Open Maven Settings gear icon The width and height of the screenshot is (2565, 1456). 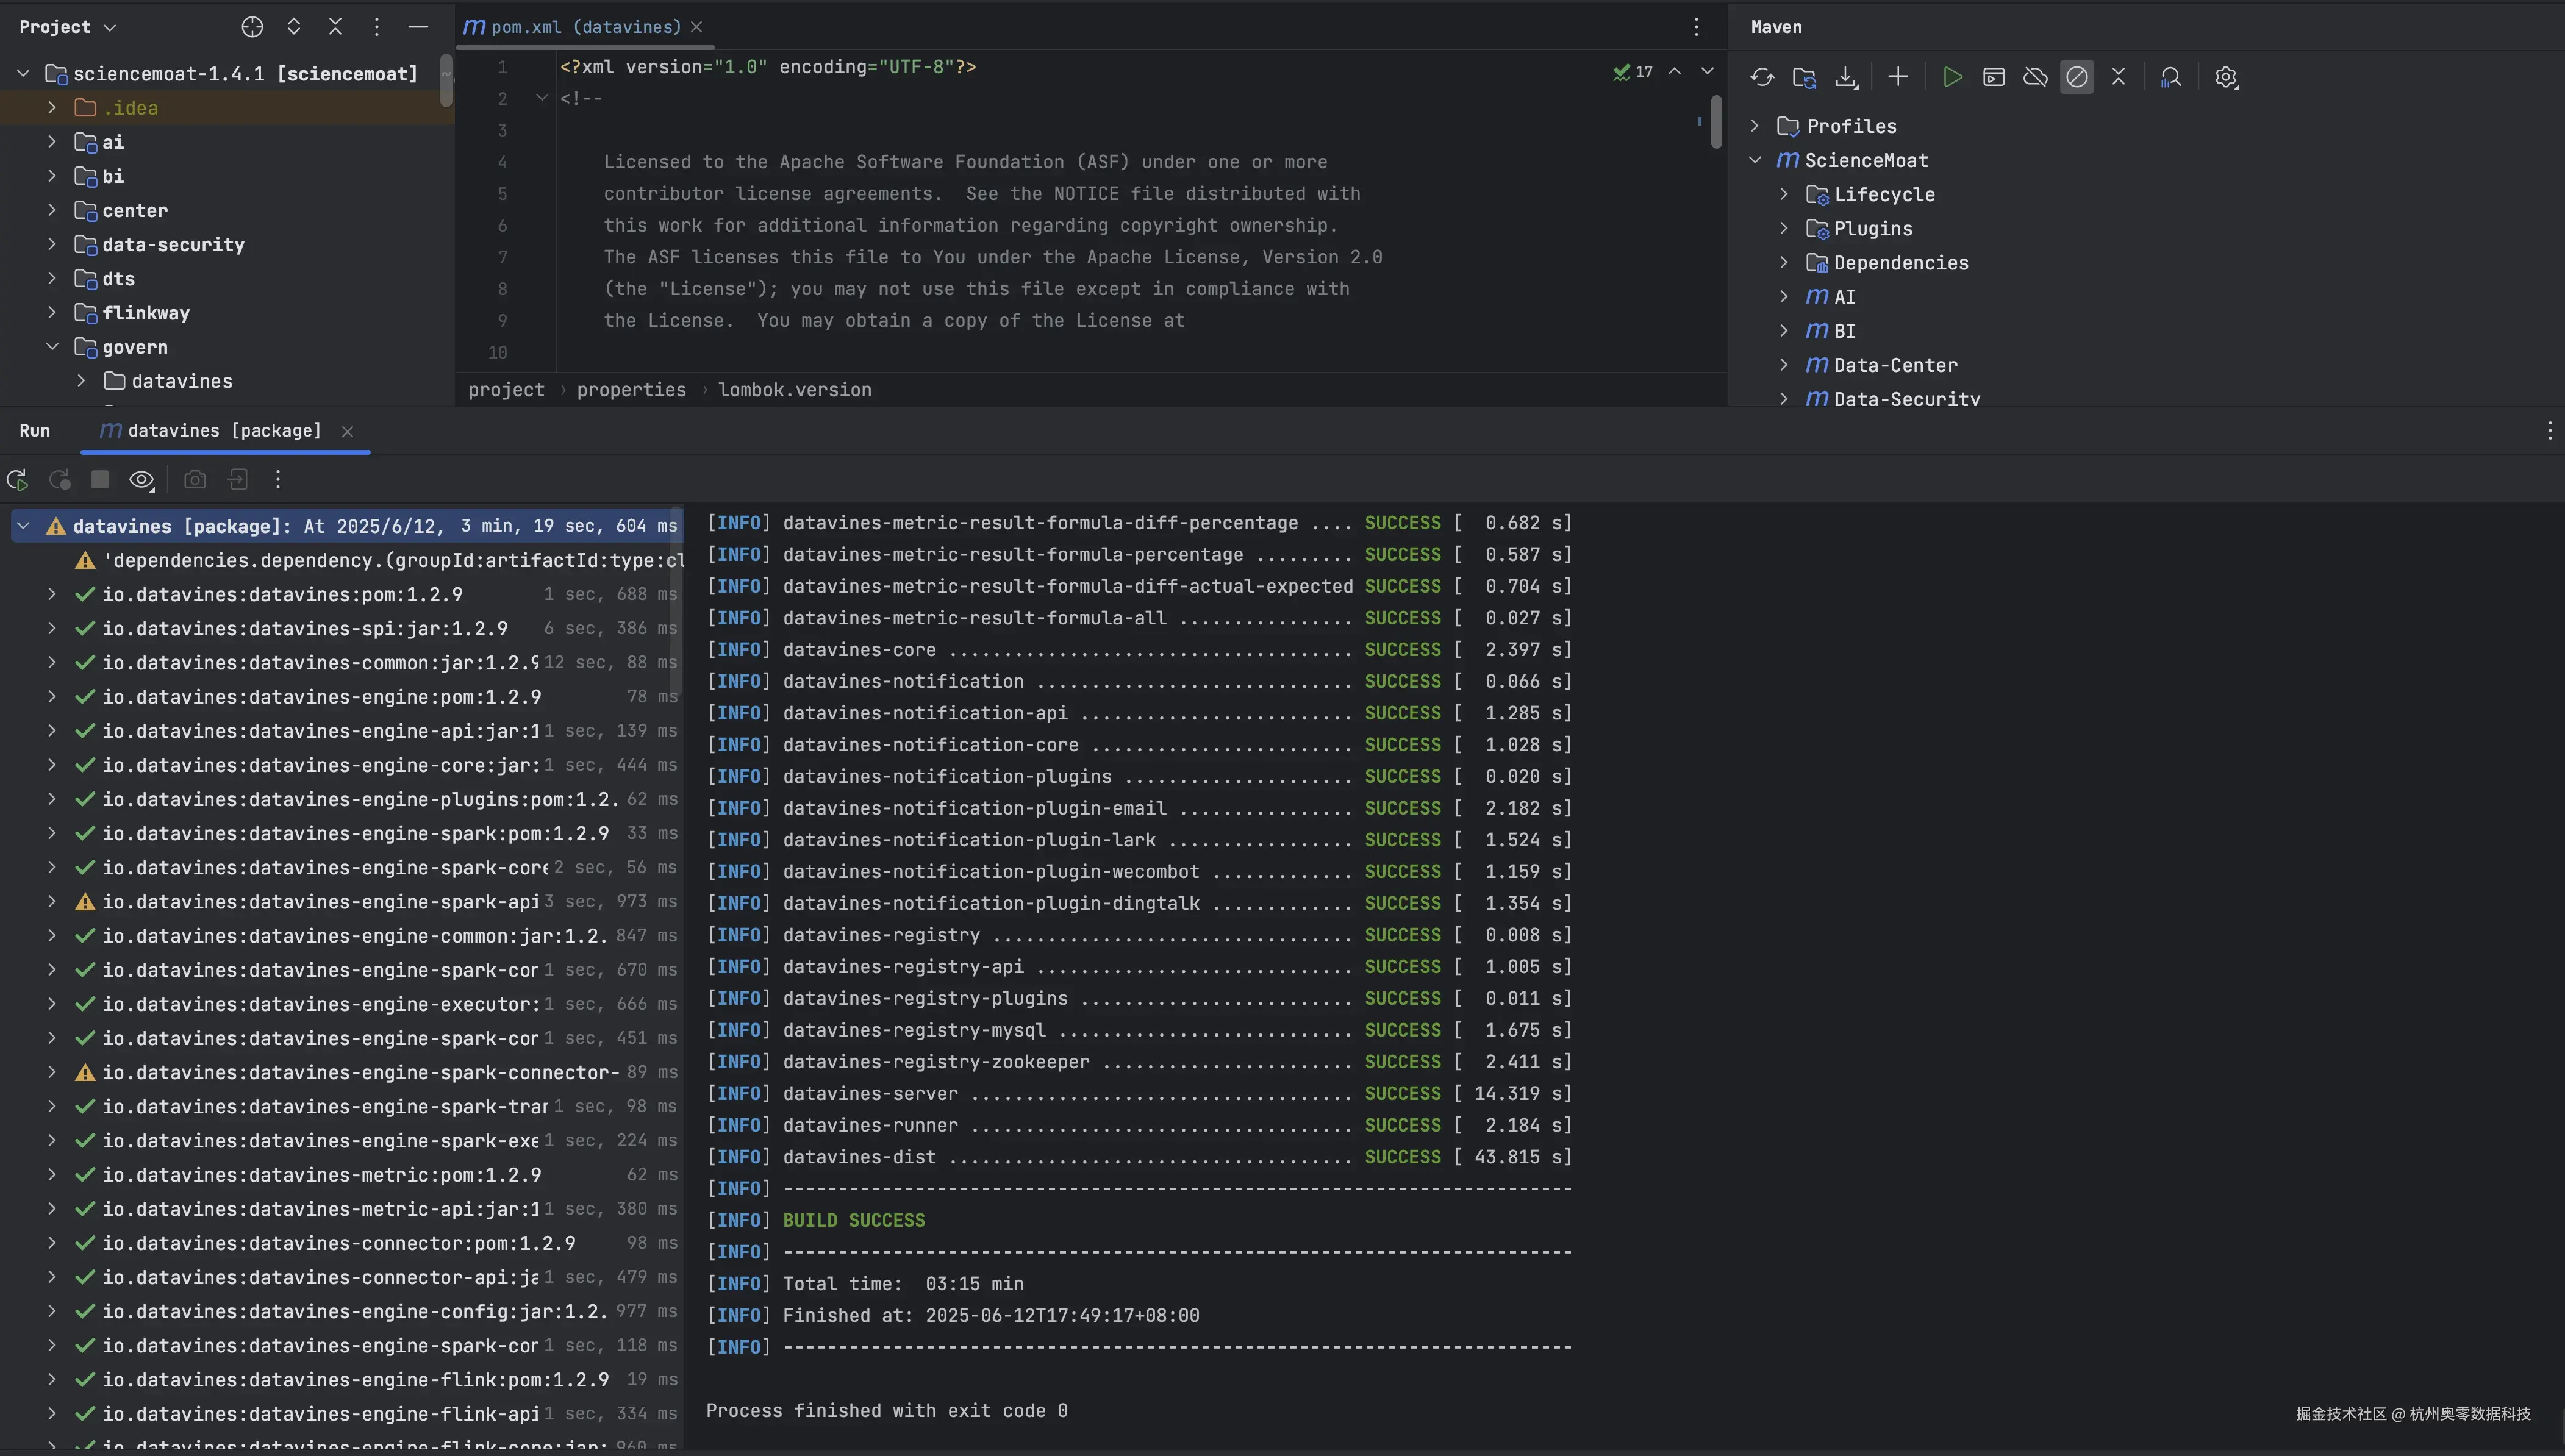[x=2225, y=77]
